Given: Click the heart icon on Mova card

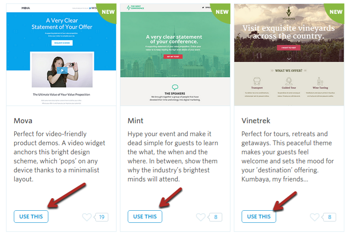Looking at the screenshot, I should click(87, 217).
